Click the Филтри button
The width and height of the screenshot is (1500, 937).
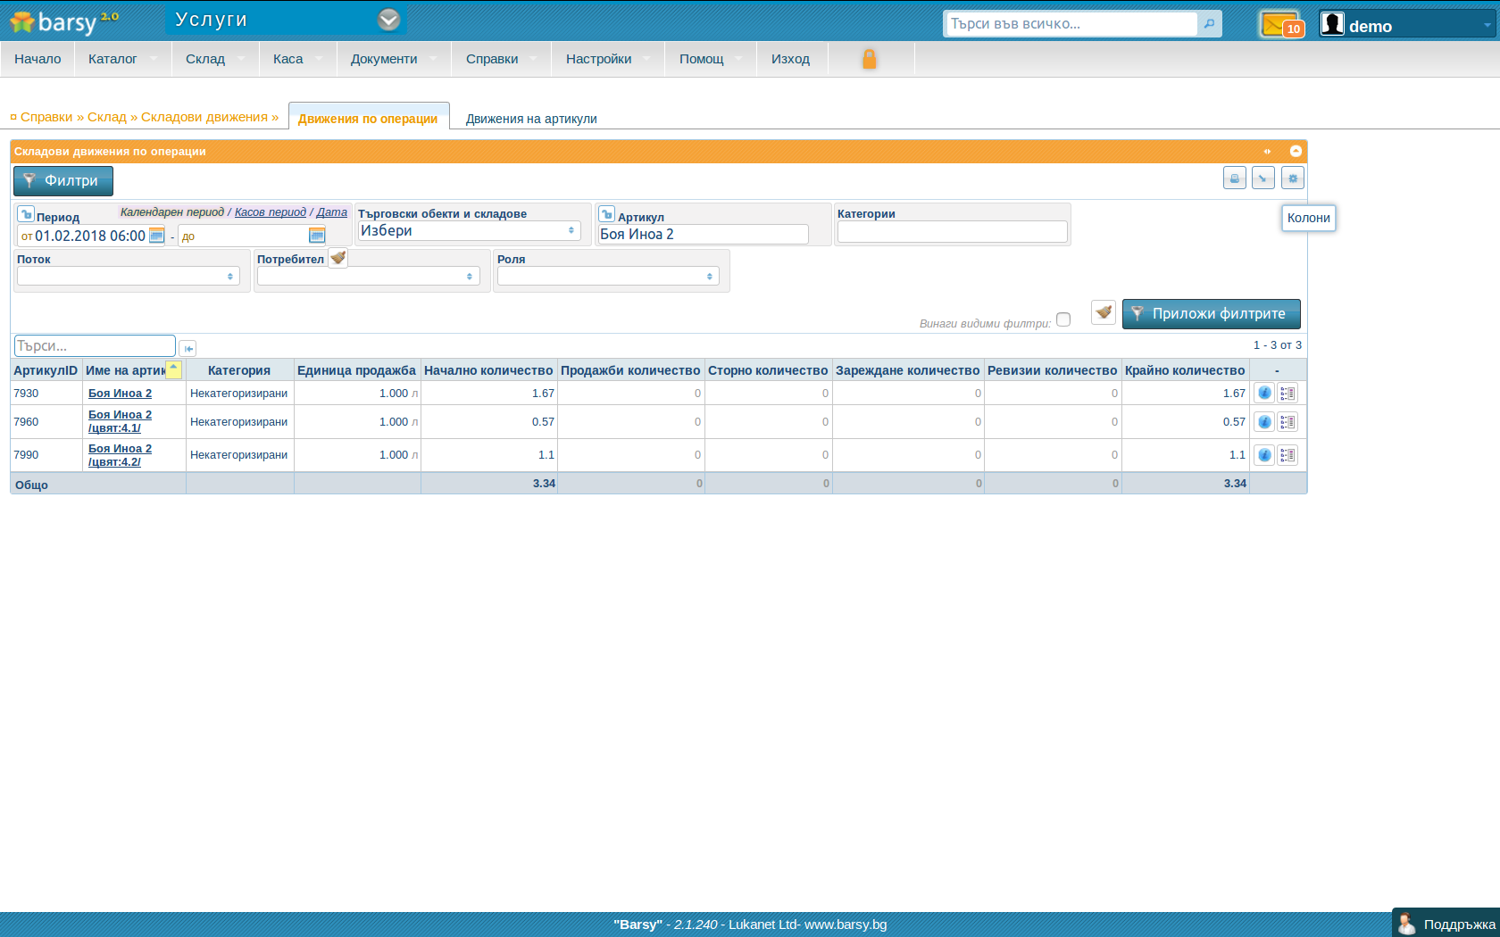(63, 181)
